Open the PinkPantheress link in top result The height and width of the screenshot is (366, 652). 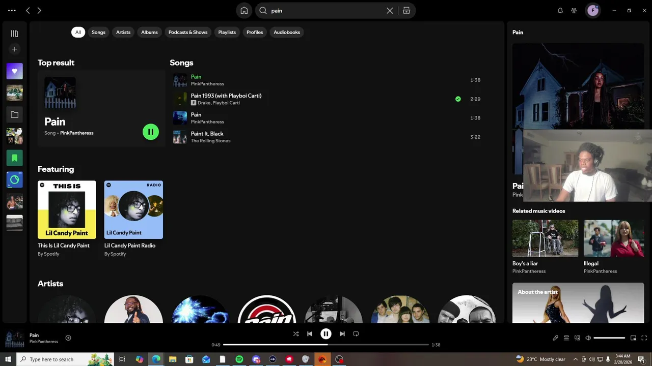(x=76, y=133)
